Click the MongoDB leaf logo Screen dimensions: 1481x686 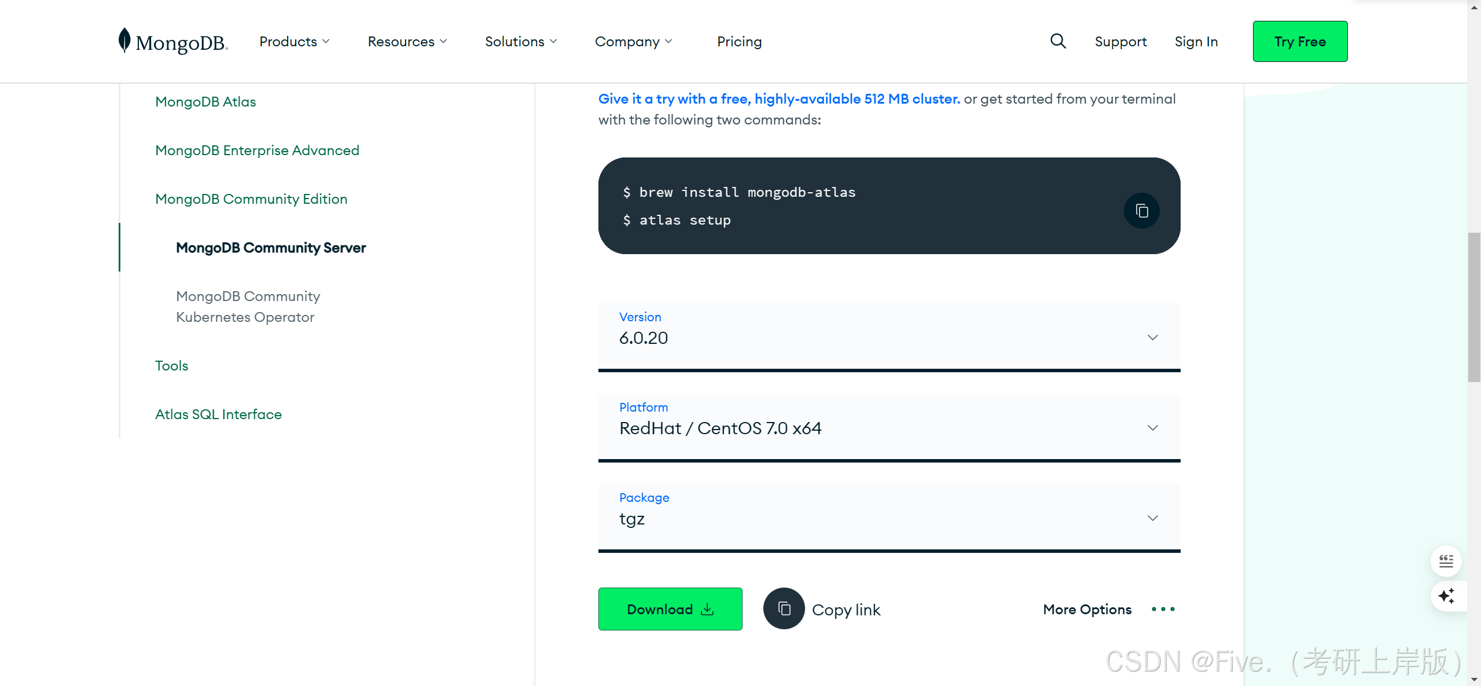[x=124, y=41]
